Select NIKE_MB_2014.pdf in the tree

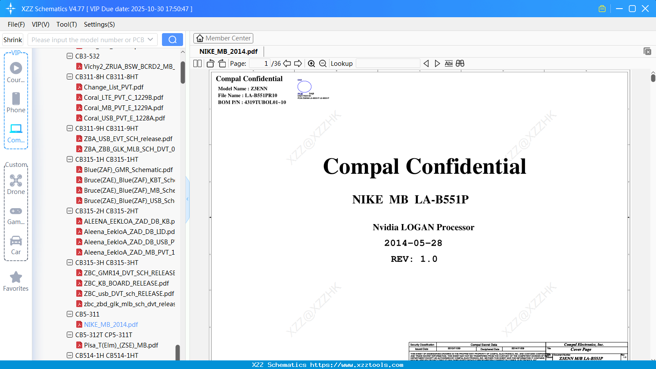tap(107, 324)
